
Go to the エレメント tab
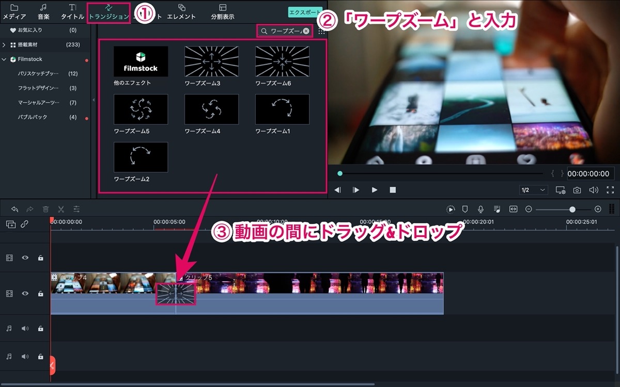pos(181,12)
